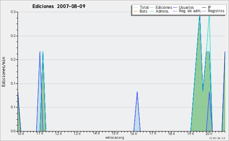Click the 18 h axis tick label
229x141 pixels.
point(171,133)
